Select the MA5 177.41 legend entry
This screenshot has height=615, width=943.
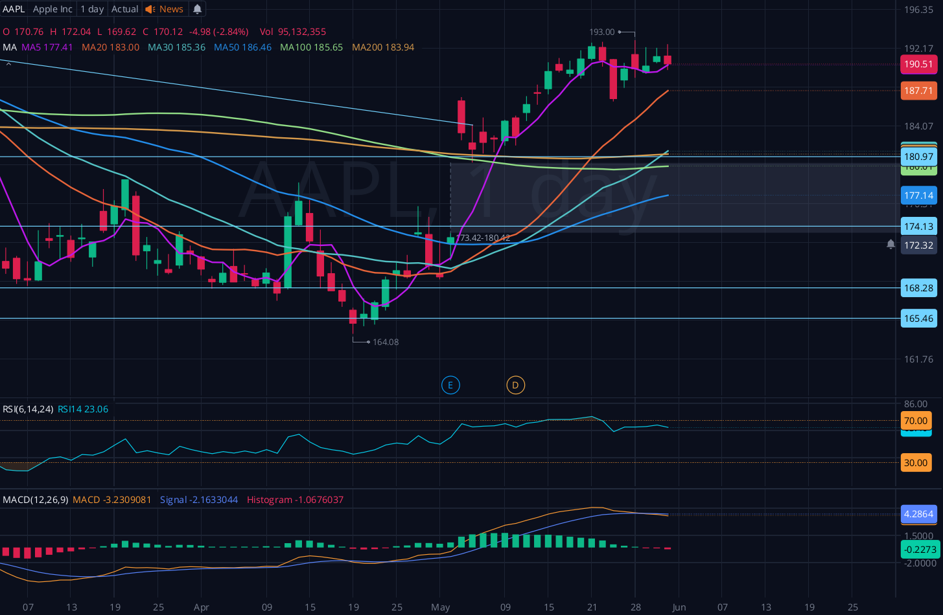tap(47, 47)
